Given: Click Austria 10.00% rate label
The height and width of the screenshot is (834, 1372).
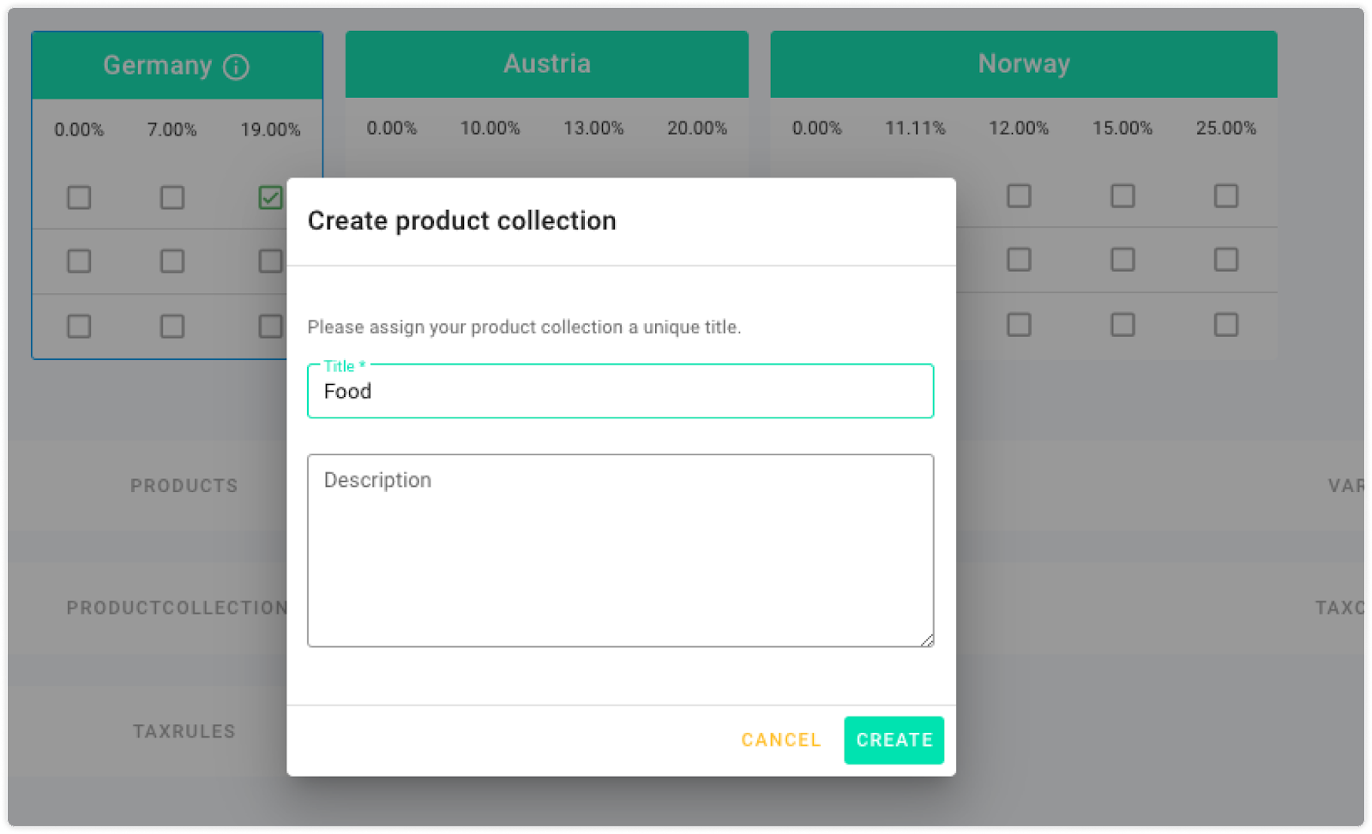Looking at the screenshot, I should tap(490, 129).
